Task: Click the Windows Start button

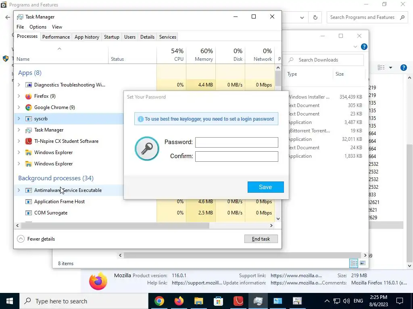Action: pos(10,301)
